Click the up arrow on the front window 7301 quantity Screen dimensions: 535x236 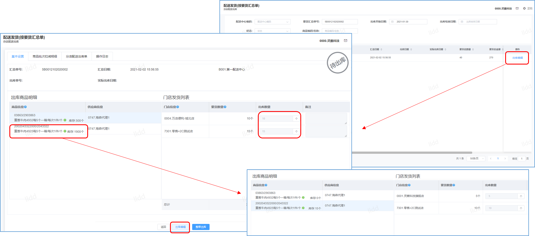coord(296,131)
